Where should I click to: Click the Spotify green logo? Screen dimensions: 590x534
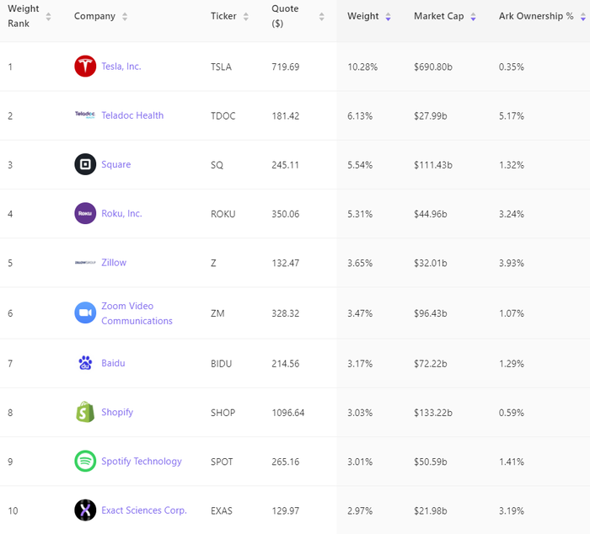click(x=85, y=461)
